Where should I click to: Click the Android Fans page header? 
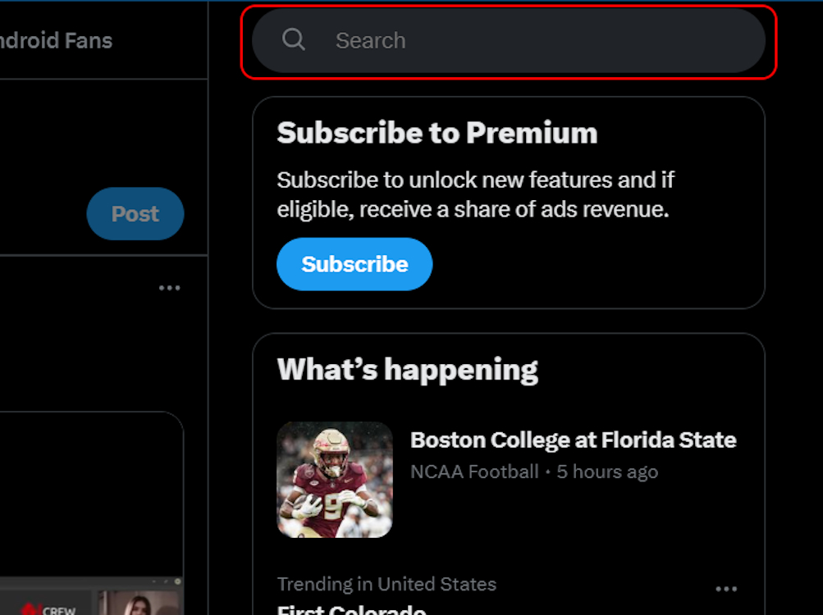[56, 39]
